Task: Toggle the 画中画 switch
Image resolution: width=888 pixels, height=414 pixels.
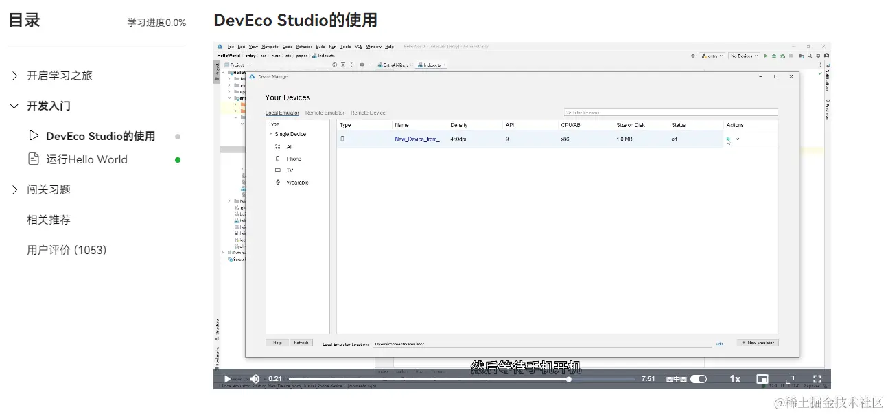Action: click(x=699, y=379)
